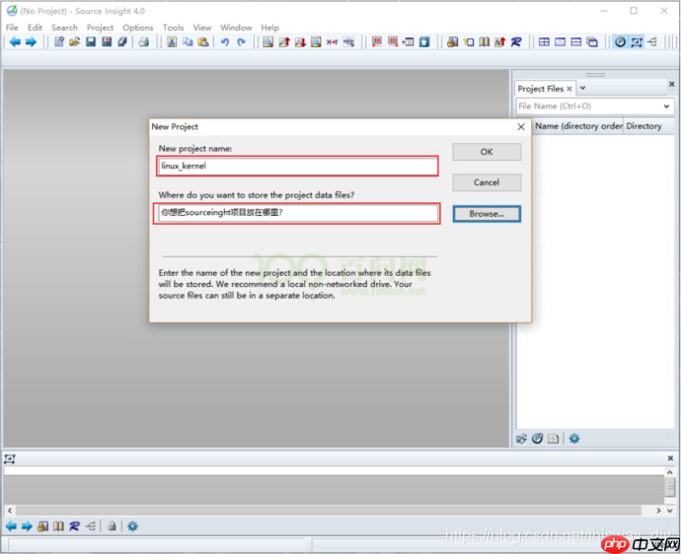This screenshot has width=681, height=554.
Task: Go forward with the blue right arrow
Action: tap(31, 42)
